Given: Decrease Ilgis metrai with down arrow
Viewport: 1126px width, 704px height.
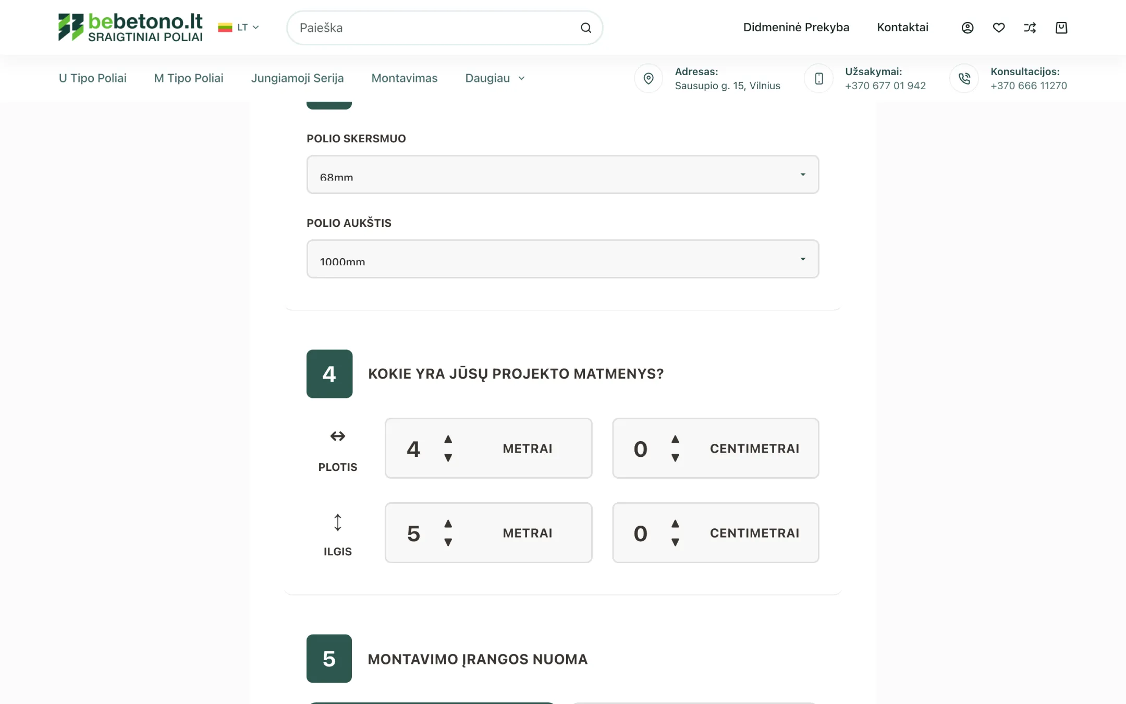Looking at the screenshot, I should click(448, 542).
